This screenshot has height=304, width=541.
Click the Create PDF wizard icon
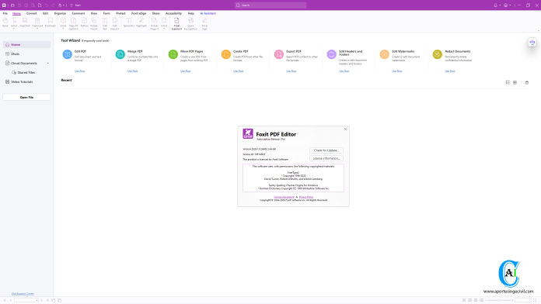[225, 54]
